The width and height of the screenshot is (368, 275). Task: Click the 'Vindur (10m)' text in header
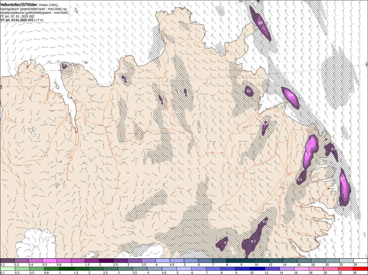(49, 5)
